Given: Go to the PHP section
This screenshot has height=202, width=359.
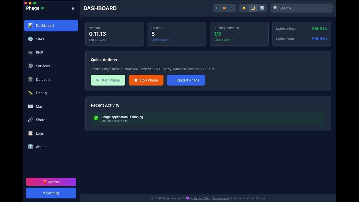Looking at the screenshot, I should click(51, 52).
